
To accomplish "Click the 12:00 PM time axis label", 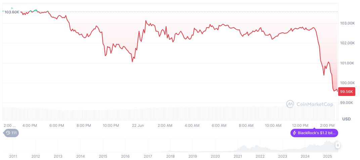I will coord(300,125).
